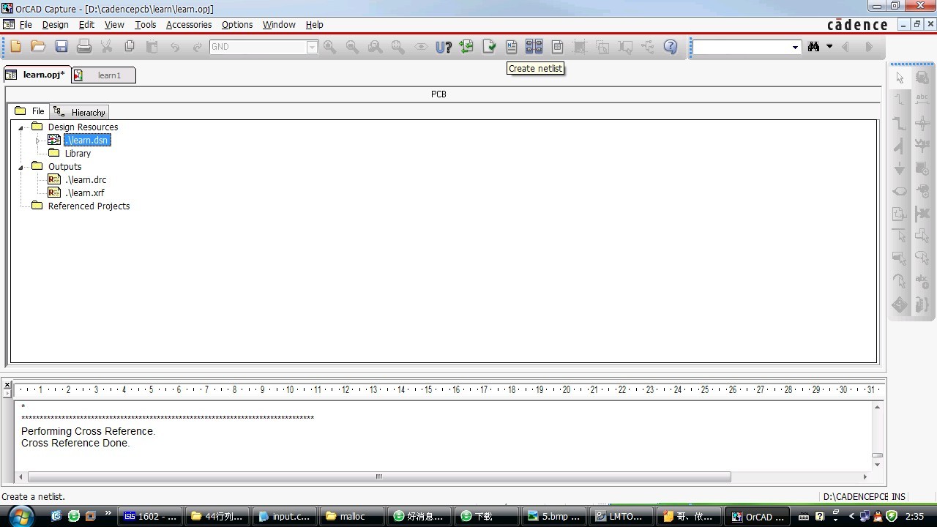Switch to the malloc taskbar window
The height and width of the screenshot is (527, 937).
353,516
